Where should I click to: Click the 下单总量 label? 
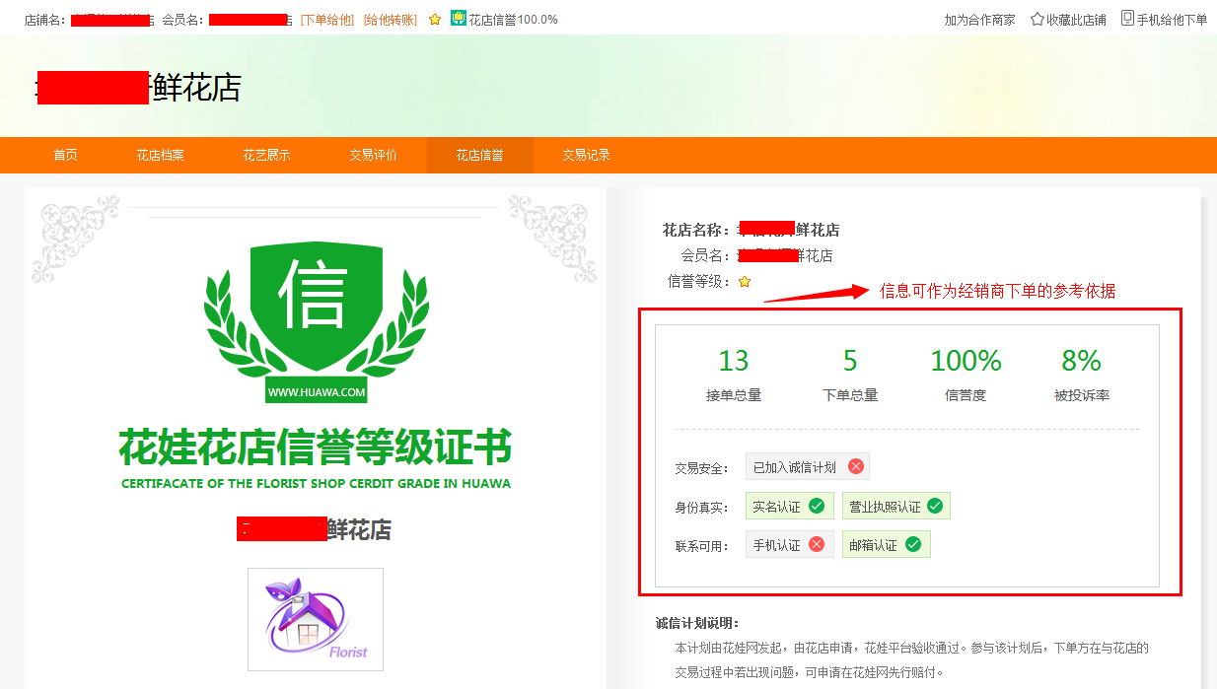coord(850,395)
